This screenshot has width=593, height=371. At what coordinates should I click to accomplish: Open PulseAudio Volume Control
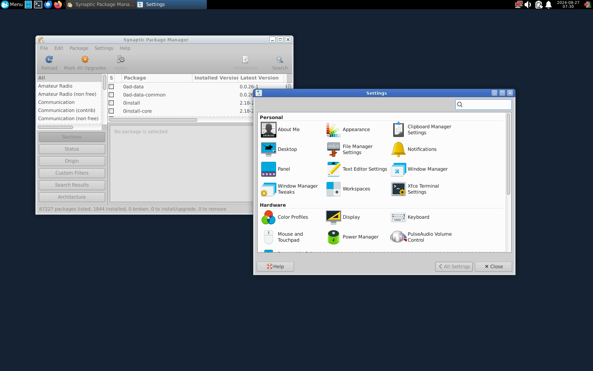click(x=421, y=237)
